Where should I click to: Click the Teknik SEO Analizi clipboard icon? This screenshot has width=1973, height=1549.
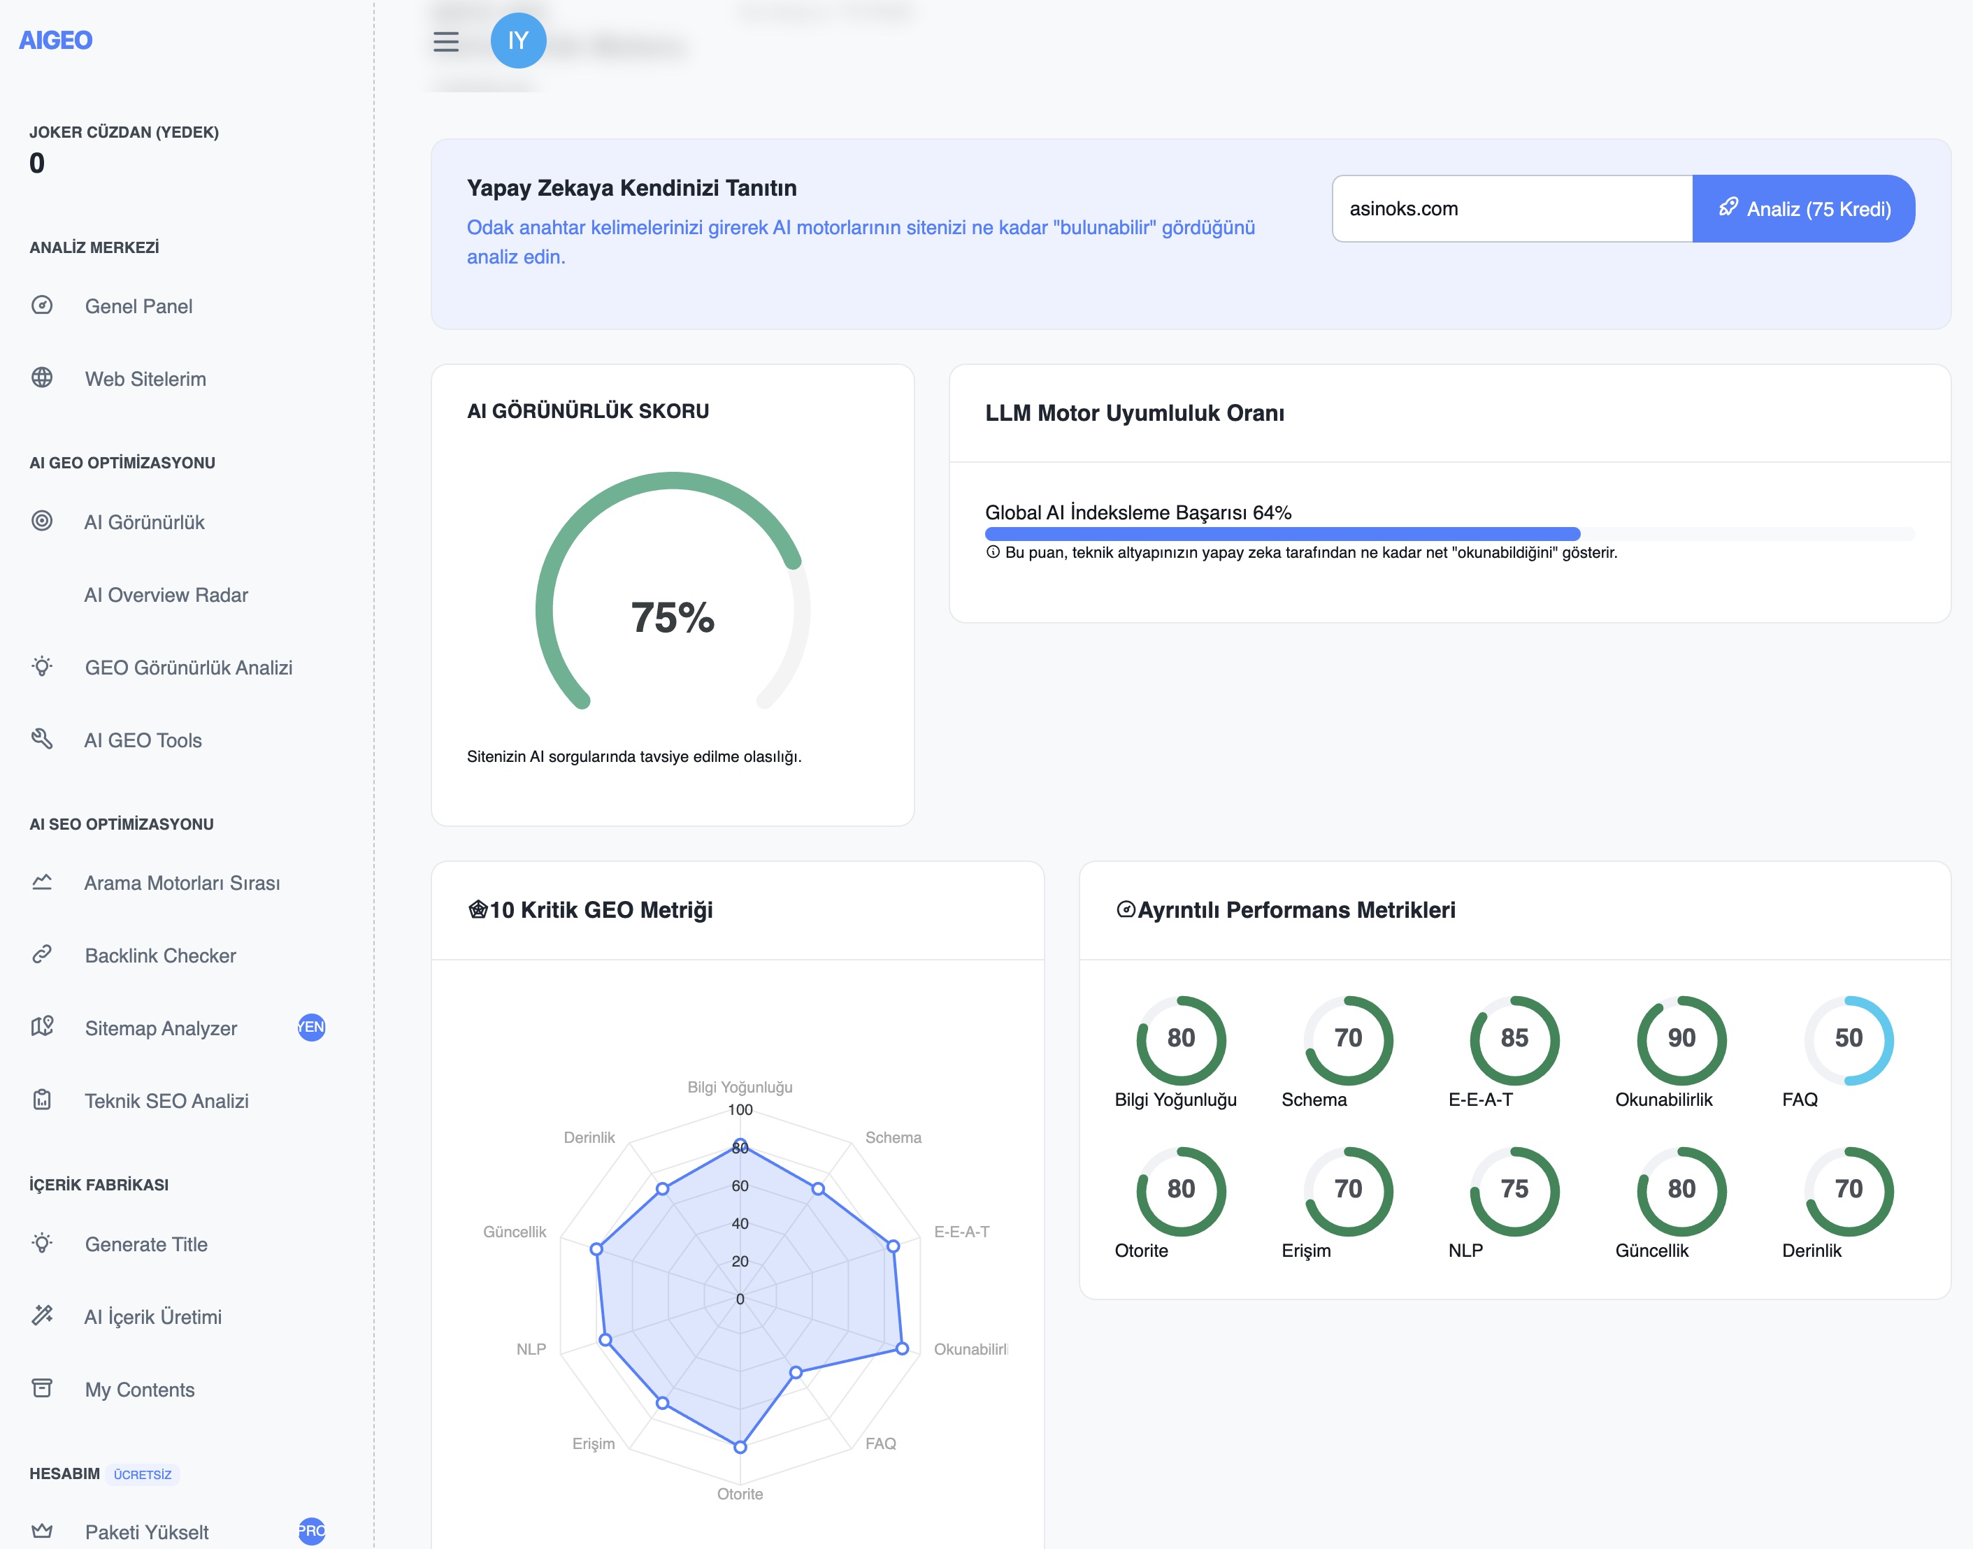[x=42, y=1100]
